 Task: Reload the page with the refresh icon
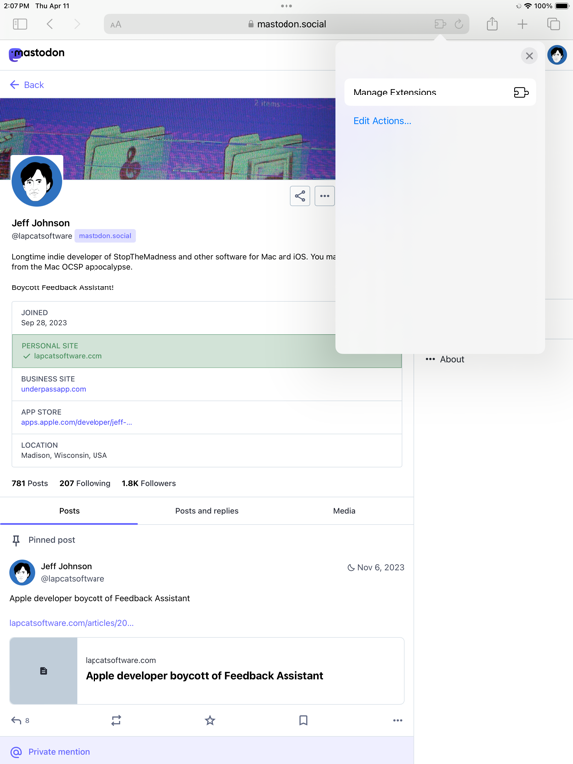459,24
